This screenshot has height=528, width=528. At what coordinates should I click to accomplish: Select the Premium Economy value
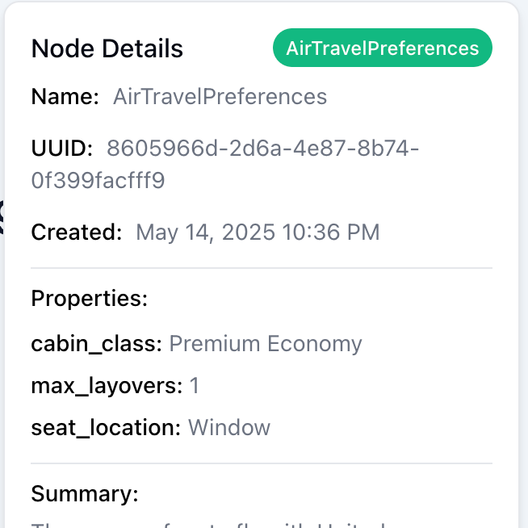[x=266, y=344]
